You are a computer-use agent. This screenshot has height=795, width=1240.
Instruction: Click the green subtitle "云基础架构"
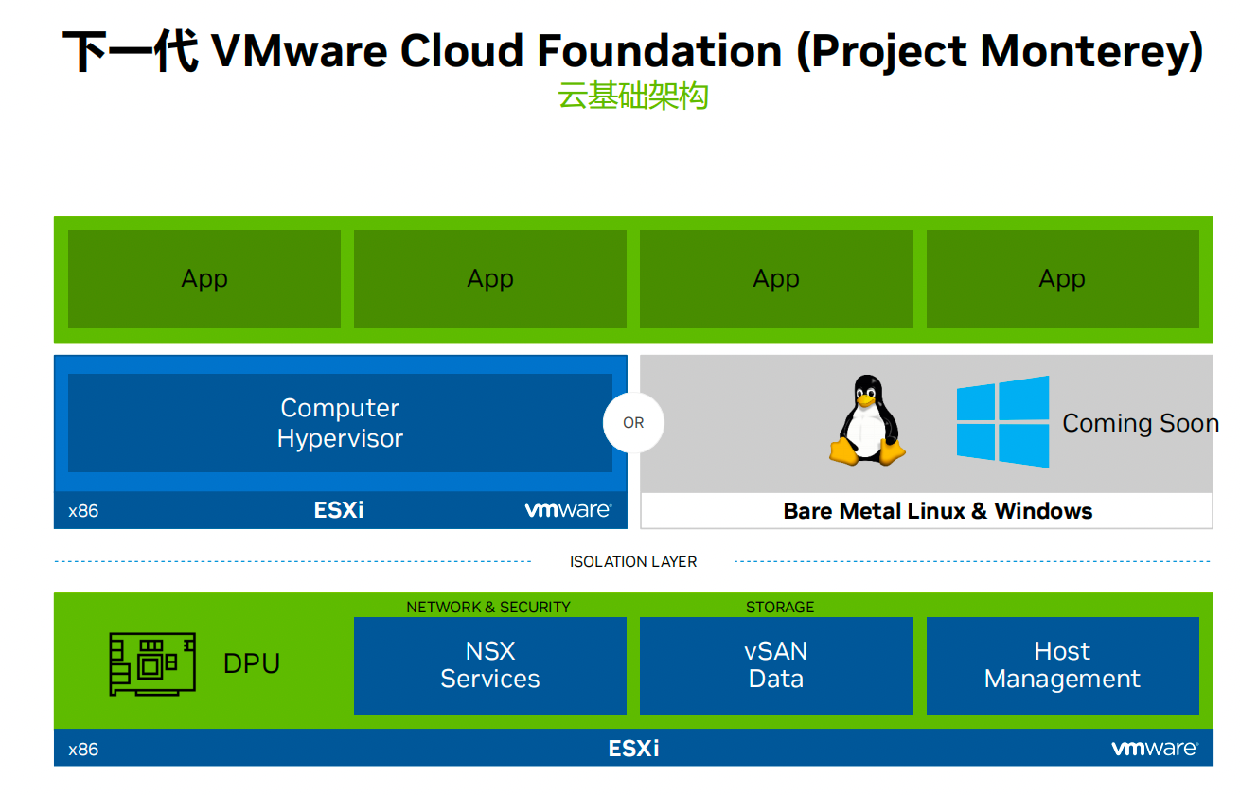pyautogui.click(x=633, y=97)
